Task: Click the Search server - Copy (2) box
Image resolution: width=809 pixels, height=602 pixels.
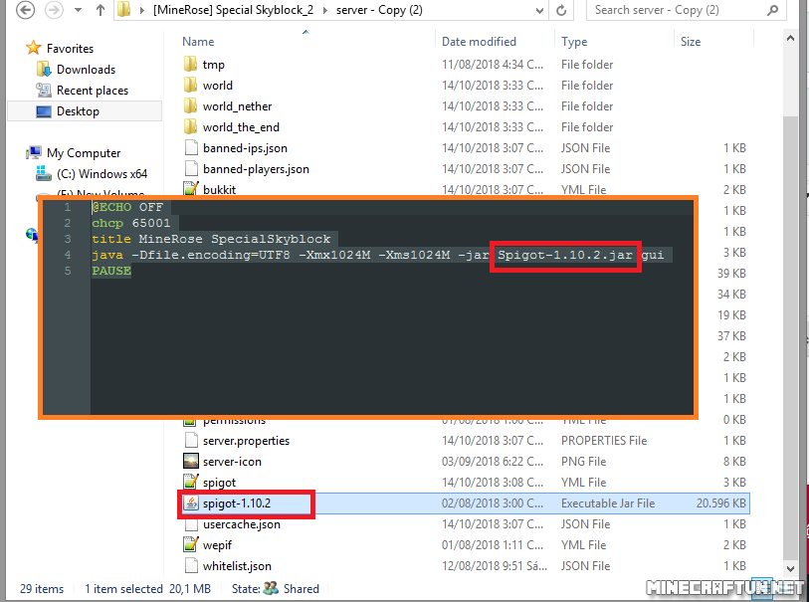Action: 687,10
